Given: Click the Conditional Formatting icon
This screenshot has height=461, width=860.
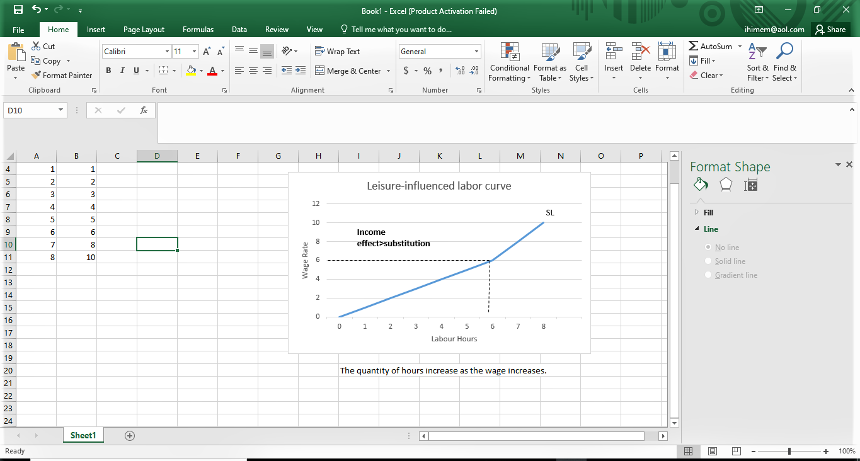Looking at the screenshot, I should coord(509,53).
